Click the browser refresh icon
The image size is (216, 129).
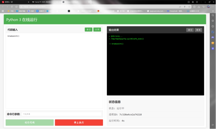coord(12,7)
